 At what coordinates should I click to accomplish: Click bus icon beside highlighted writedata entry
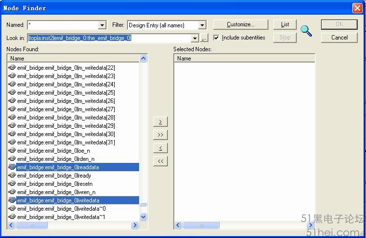[x=12, y=200]
